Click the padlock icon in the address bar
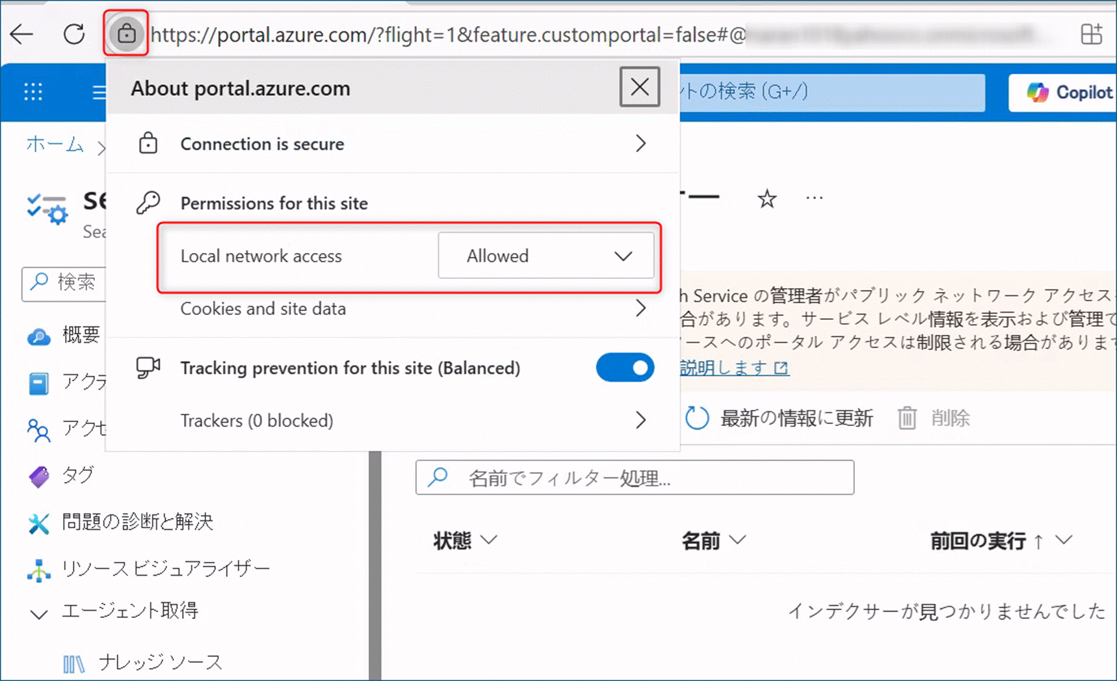 pos(126,34)
